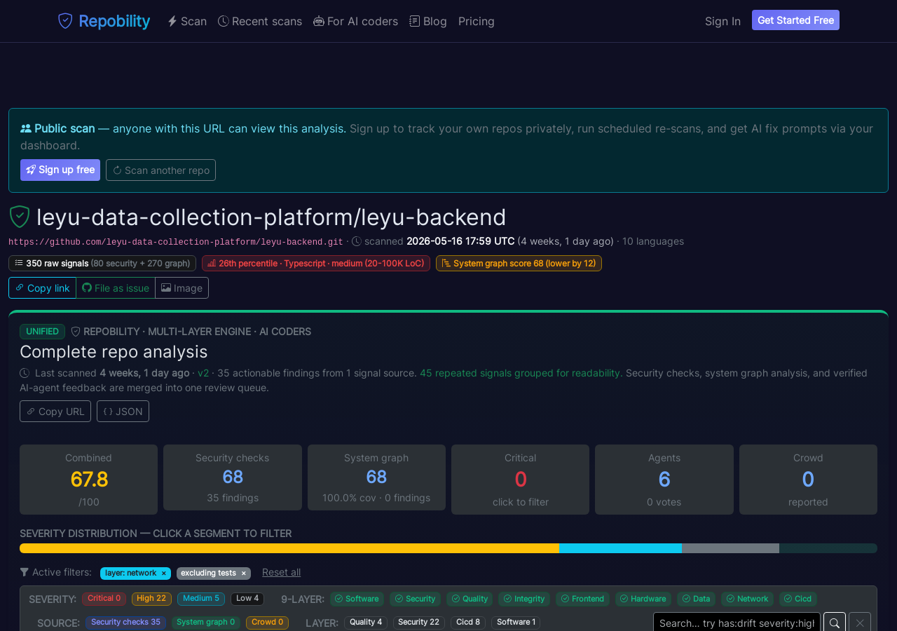The image size is (897, 631).
Task: Toggle the Network 9-layer chip
Action: (747, 599)
